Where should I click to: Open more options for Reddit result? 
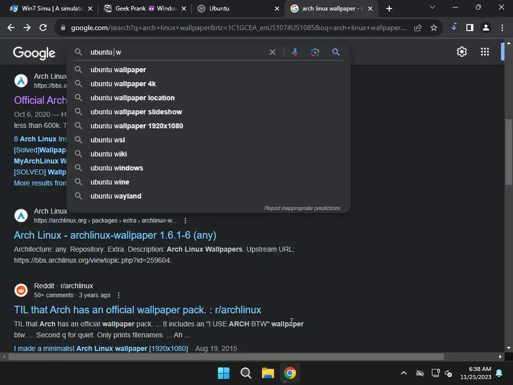tap(118, 295)
